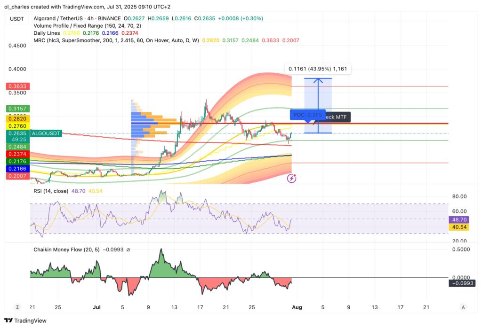The height and width of the screenshot is (328, 482).
Task: Select Aug on the timeline axis
Action: (297, 307)
